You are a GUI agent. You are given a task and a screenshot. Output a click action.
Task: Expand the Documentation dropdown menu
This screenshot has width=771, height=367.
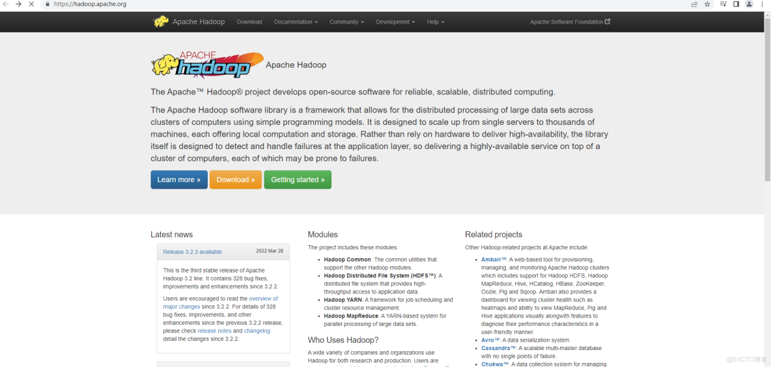point(296,21)
